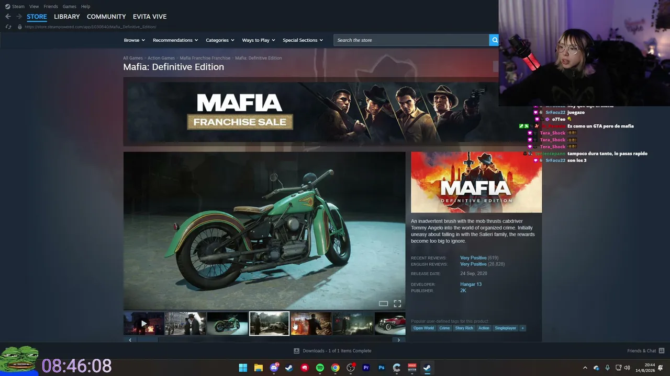Click the Very Positive recent reviews link

click(473, 258)
